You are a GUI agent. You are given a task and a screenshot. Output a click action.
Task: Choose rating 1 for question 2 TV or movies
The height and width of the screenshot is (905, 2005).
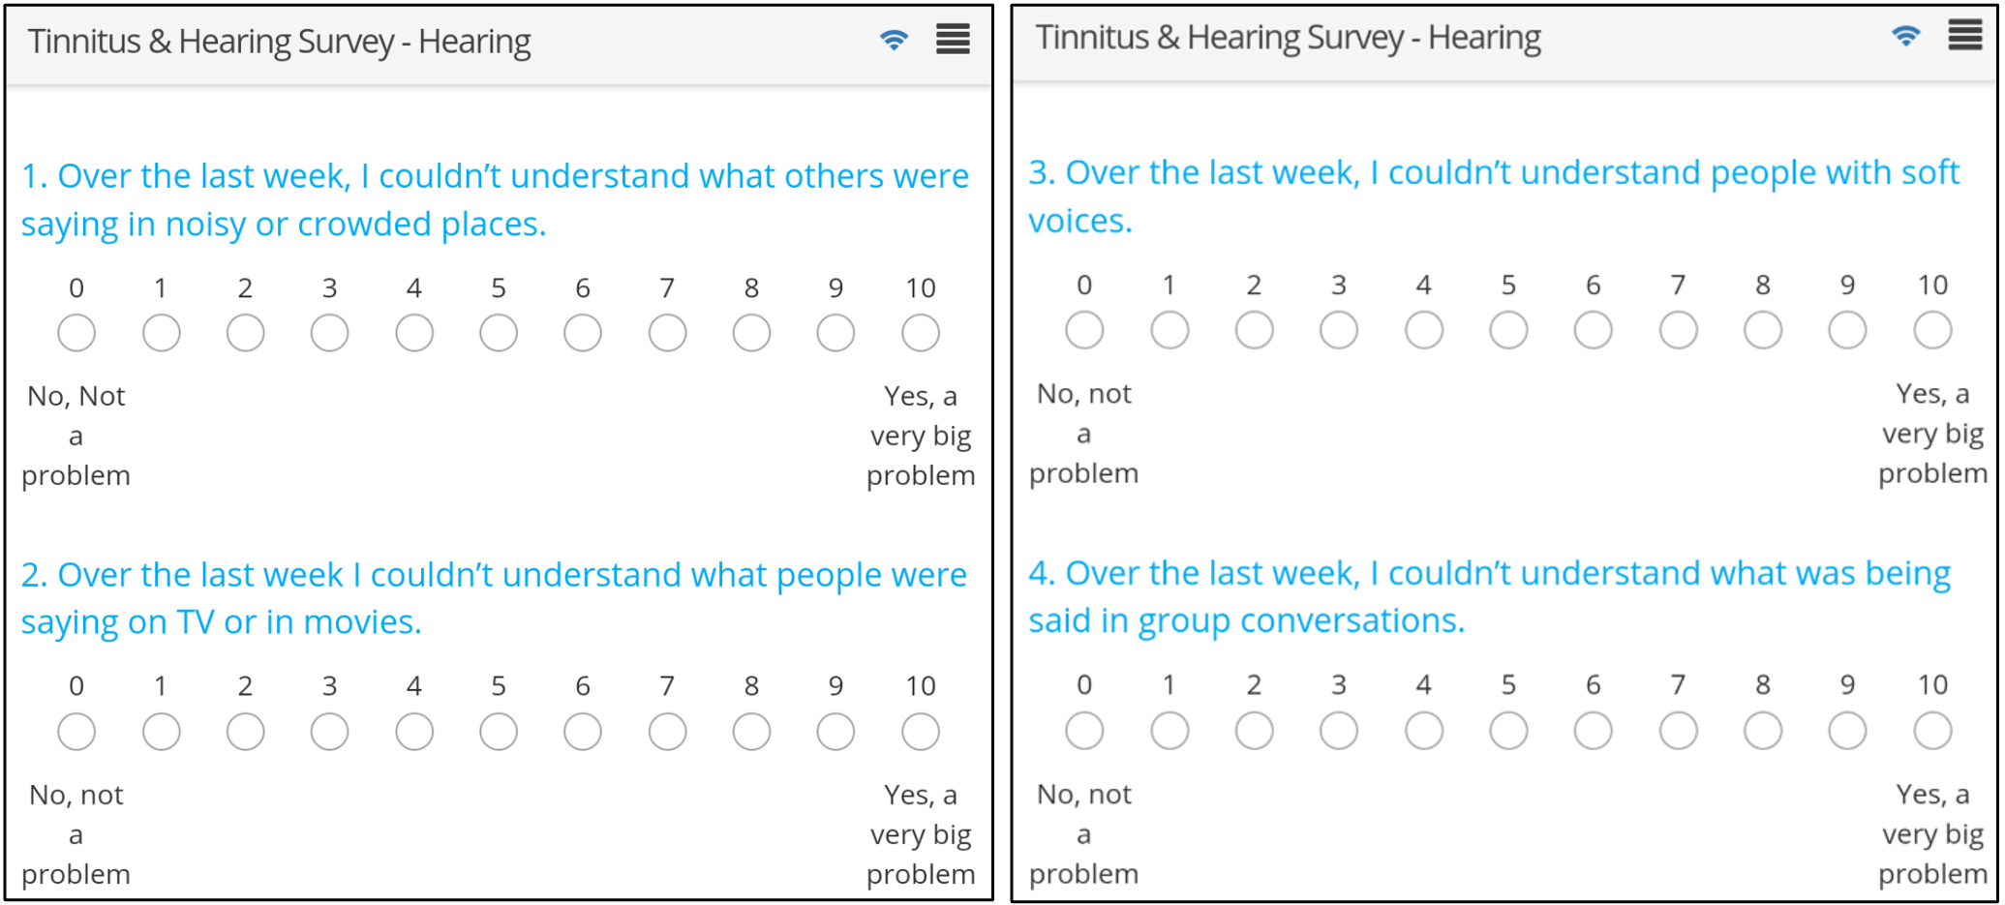161,732
